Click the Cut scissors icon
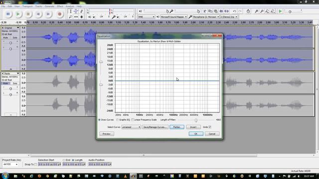The height and width of the screenshot is (179, 319). point(205,11)
